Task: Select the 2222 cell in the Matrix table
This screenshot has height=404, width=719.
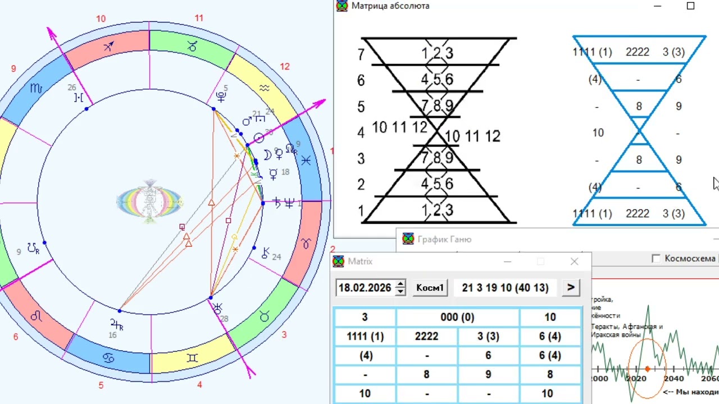Action: [x=427, y=336]
